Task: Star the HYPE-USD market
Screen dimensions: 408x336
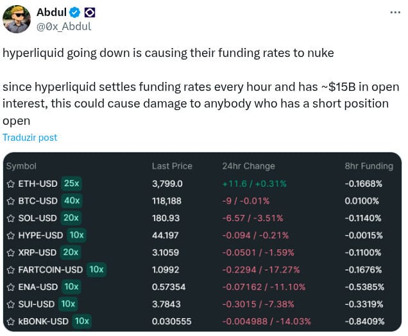Action: click(x=10, y=236)
